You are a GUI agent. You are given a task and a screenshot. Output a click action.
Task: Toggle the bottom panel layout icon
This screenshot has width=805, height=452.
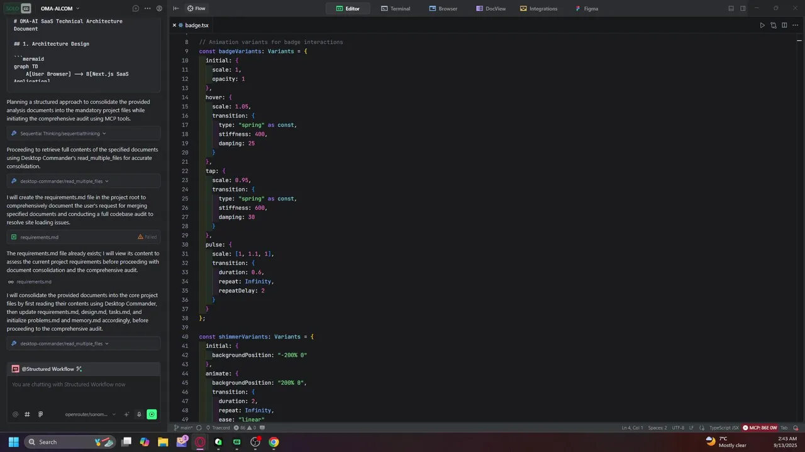tap(731, 9)
